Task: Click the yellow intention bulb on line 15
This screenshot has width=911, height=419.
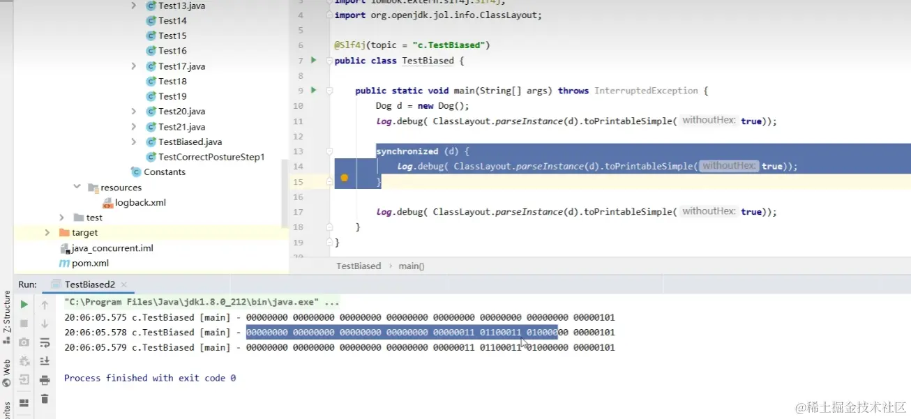Action: click(344, 178)
